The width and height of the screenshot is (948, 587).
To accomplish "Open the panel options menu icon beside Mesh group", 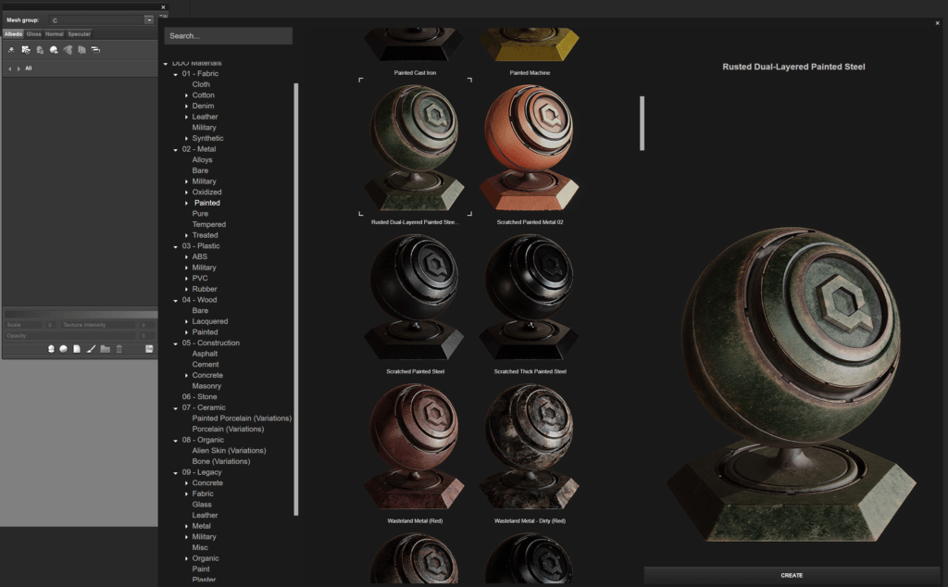I will click(164, 17).
